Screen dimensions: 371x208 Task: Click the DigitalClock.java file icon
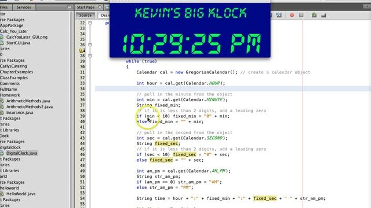point(2,153)
